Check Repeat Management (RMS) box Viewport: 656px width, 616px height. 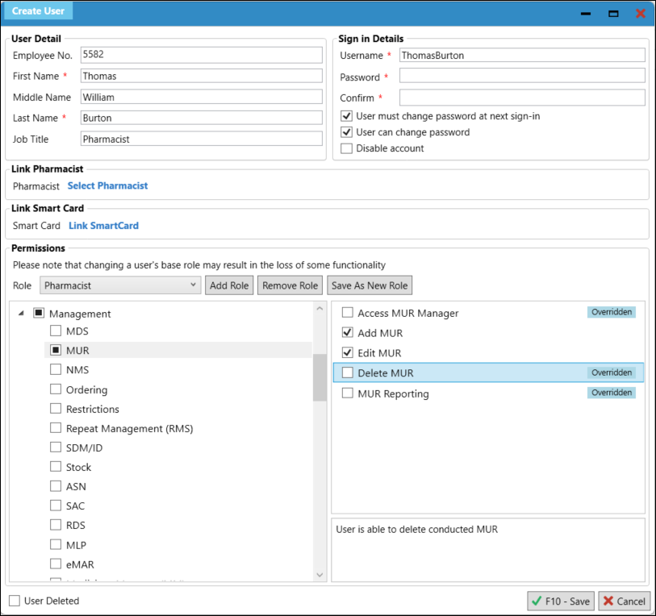coord(56,428)
